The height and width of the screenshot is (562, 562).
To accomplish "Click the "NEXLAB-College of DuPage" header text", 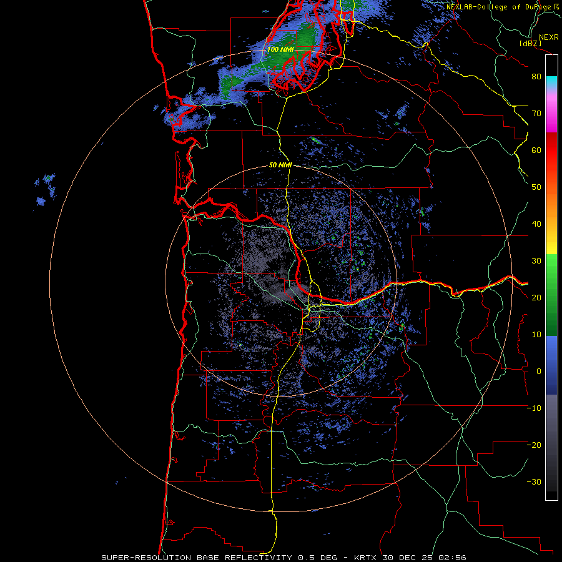I will coord(499,7).
